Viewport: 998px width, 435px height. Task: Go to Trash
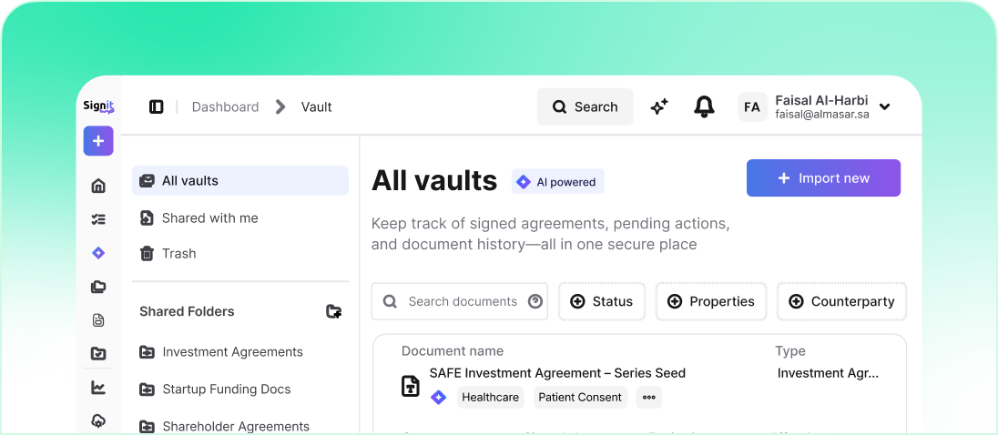point(178,253)
